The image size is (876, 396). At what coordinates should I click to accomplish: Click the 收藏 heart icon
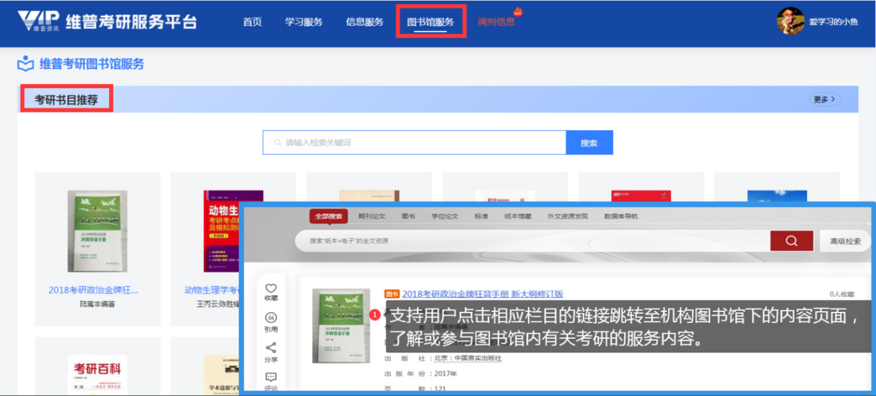(271, 289)
